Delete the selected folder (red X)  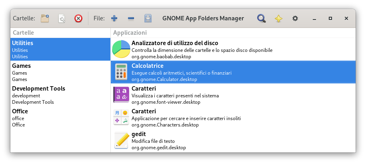pos(78,18)
